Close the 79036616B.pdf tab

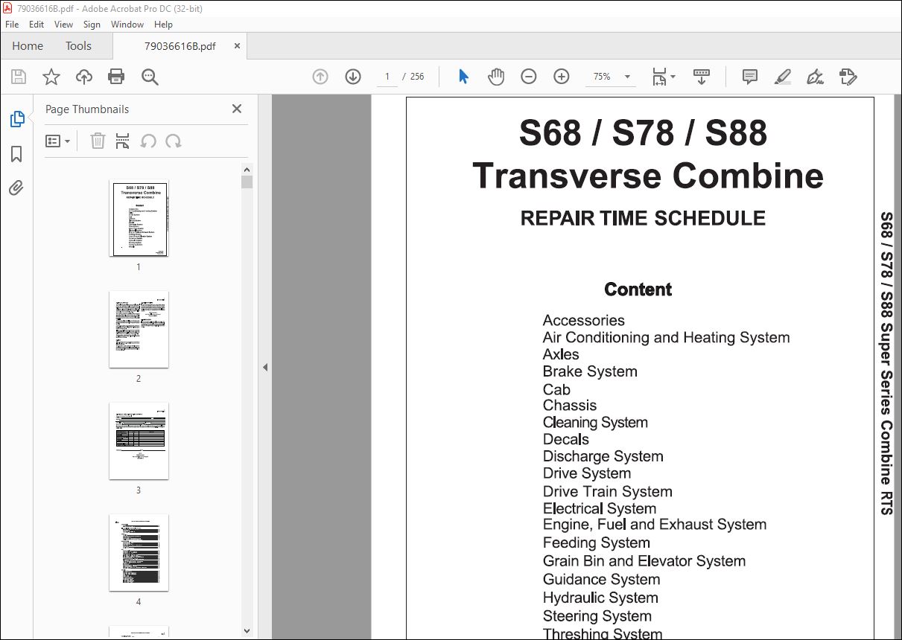[238, 46]
